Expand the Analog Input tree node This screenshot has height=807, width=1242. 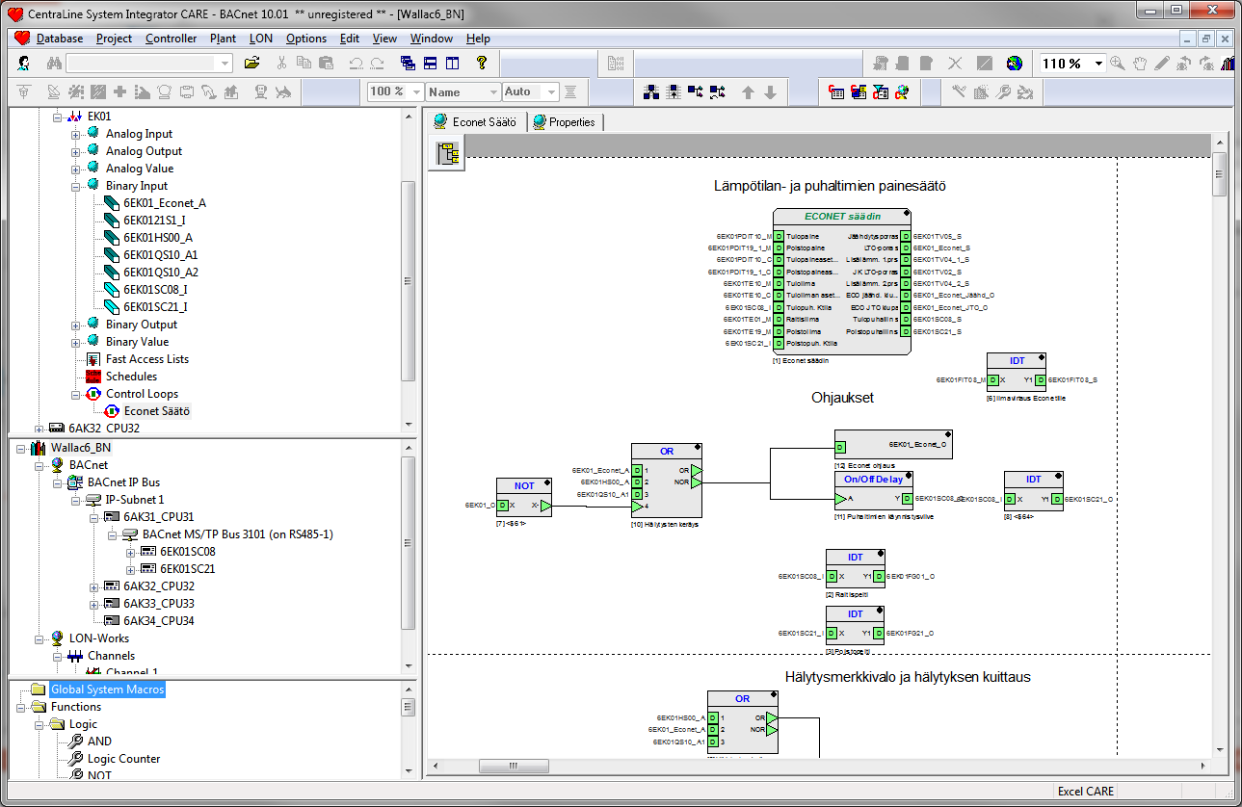75,134
